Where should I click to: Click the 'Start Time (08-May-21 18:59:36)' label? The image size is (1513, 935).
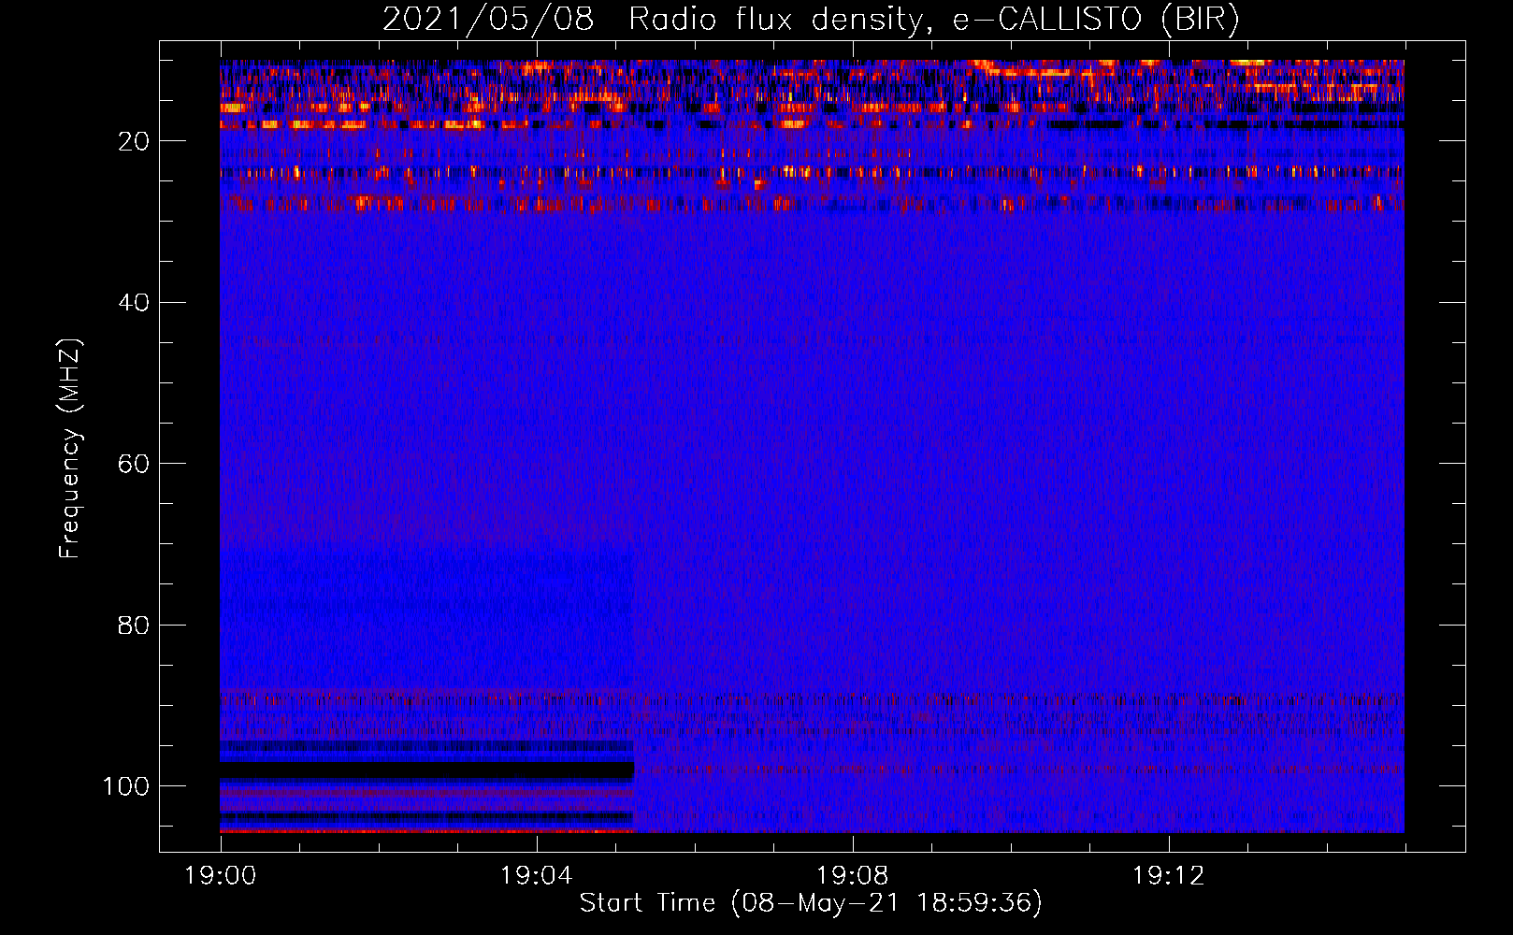pyautogui.click(x=811, y=902)
